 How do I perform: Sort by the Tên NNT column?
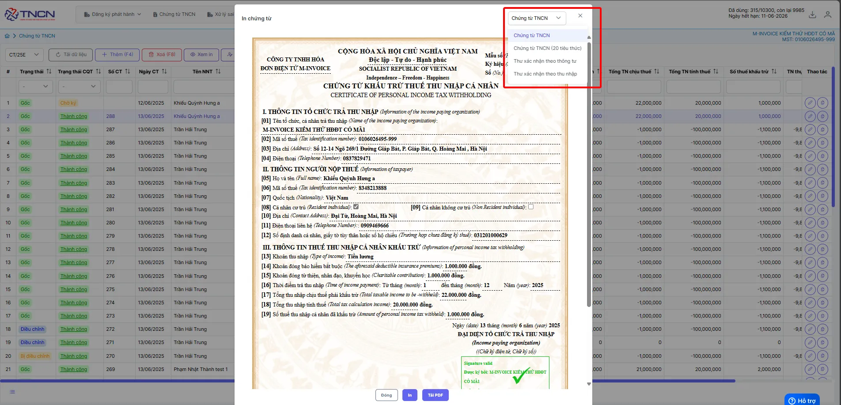(218, 72)
